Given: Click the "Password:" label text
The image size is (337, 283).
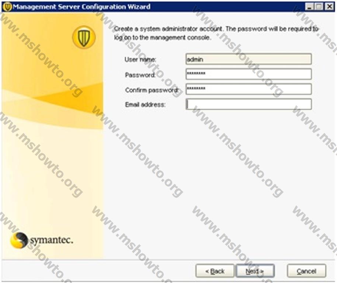Looking at the screenshot, I should coord(140,75).
